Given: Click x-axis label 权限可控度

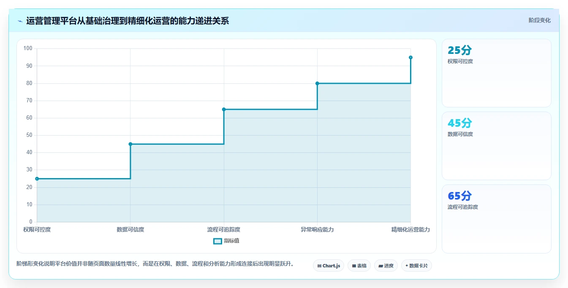Looking at the screenshot, I should coord(37,229).
